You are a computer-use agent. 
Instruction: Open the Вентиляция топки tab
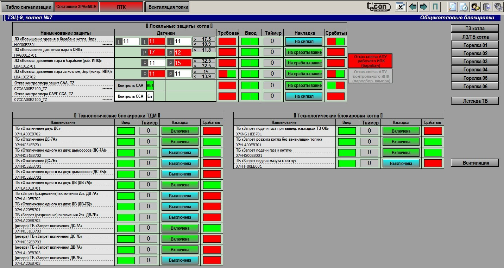tap(167, 7)
